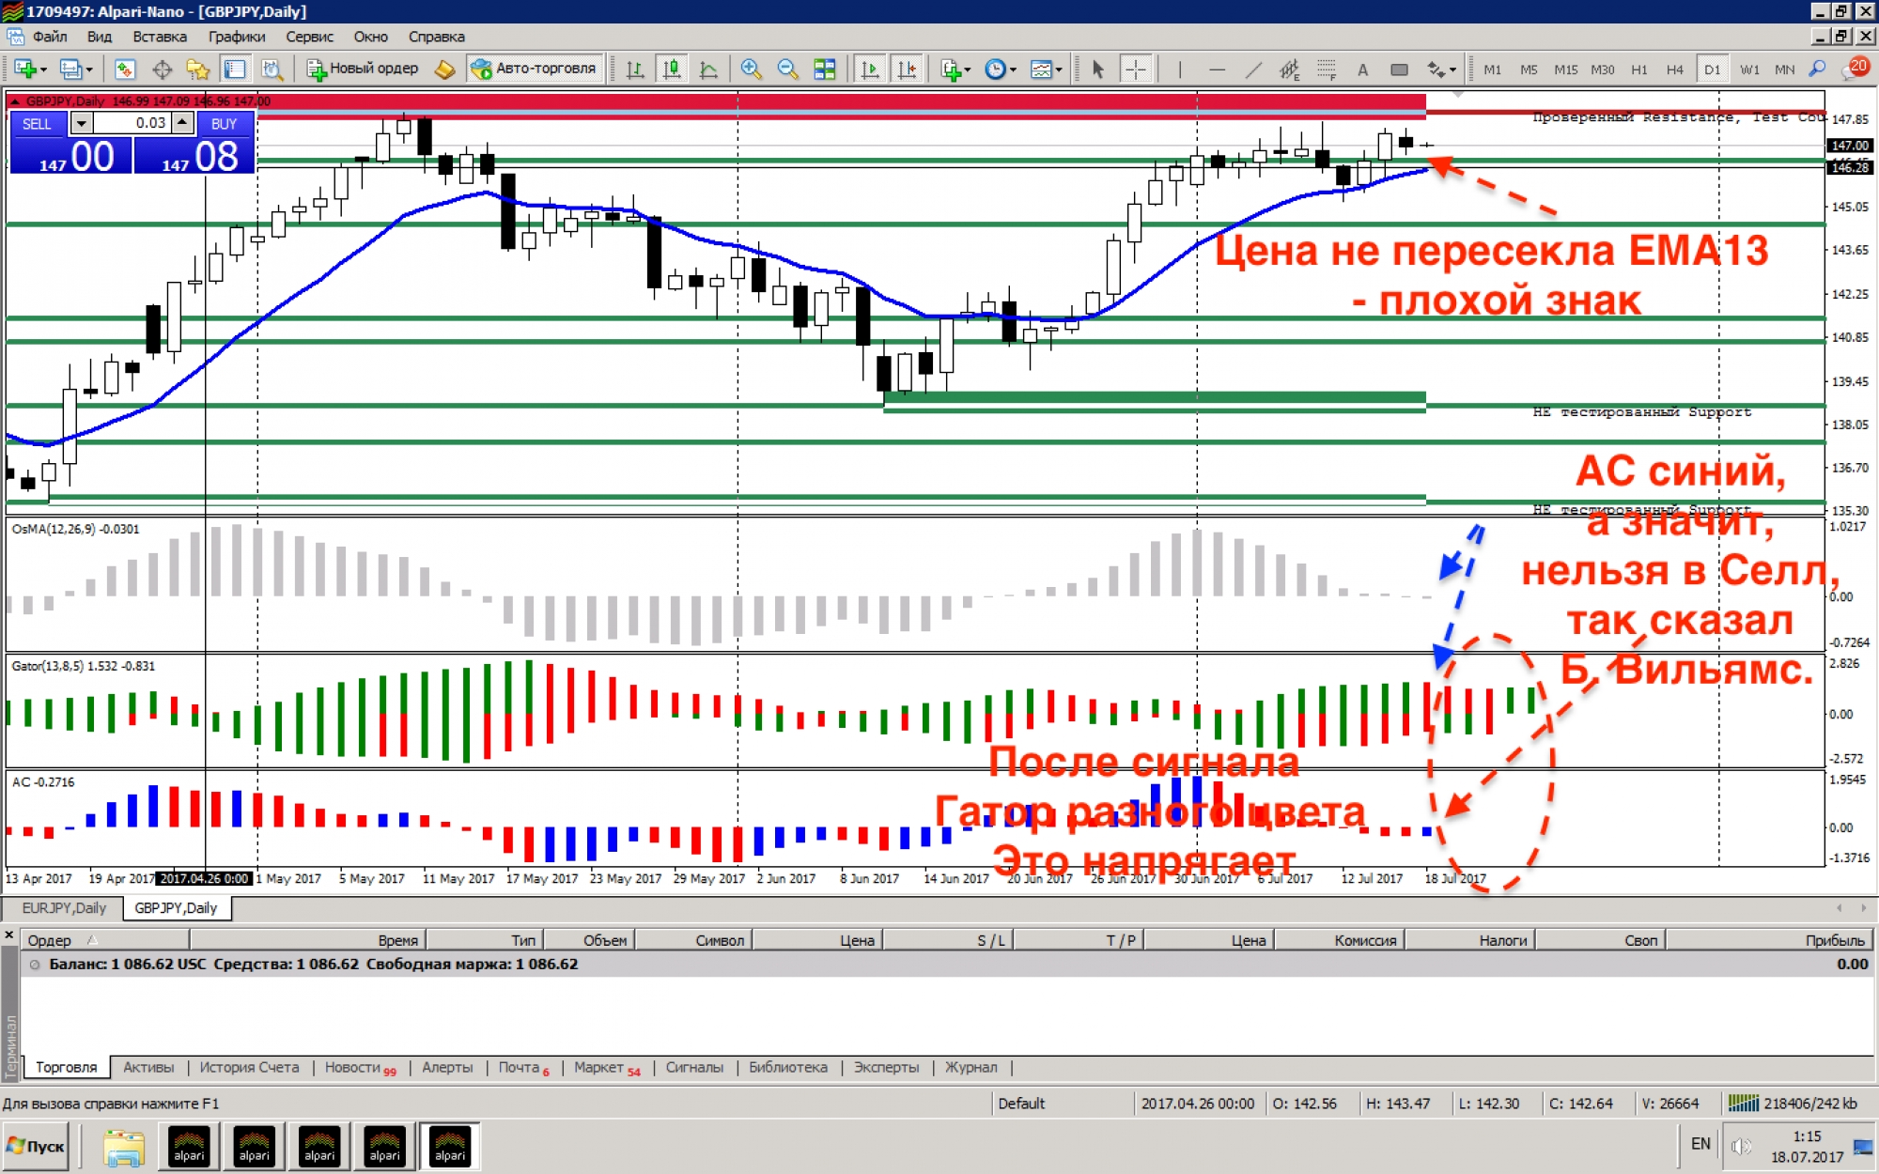The height and width of the screenshot is (1174, 1879).
Task: Click the tile windows icon
Action: point(824,70)
